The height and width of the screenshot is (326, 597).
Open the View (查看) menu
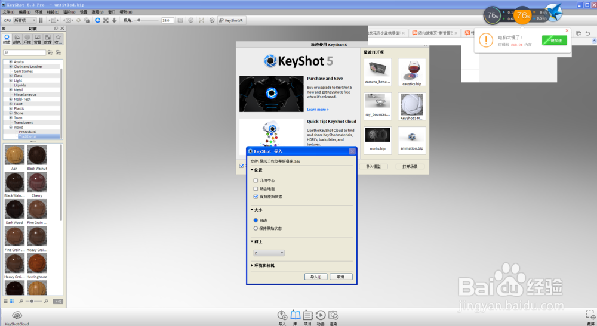(97, 12)
